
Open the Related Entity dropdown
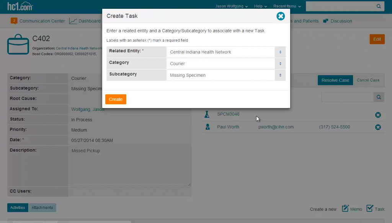(x=226, y=52)
